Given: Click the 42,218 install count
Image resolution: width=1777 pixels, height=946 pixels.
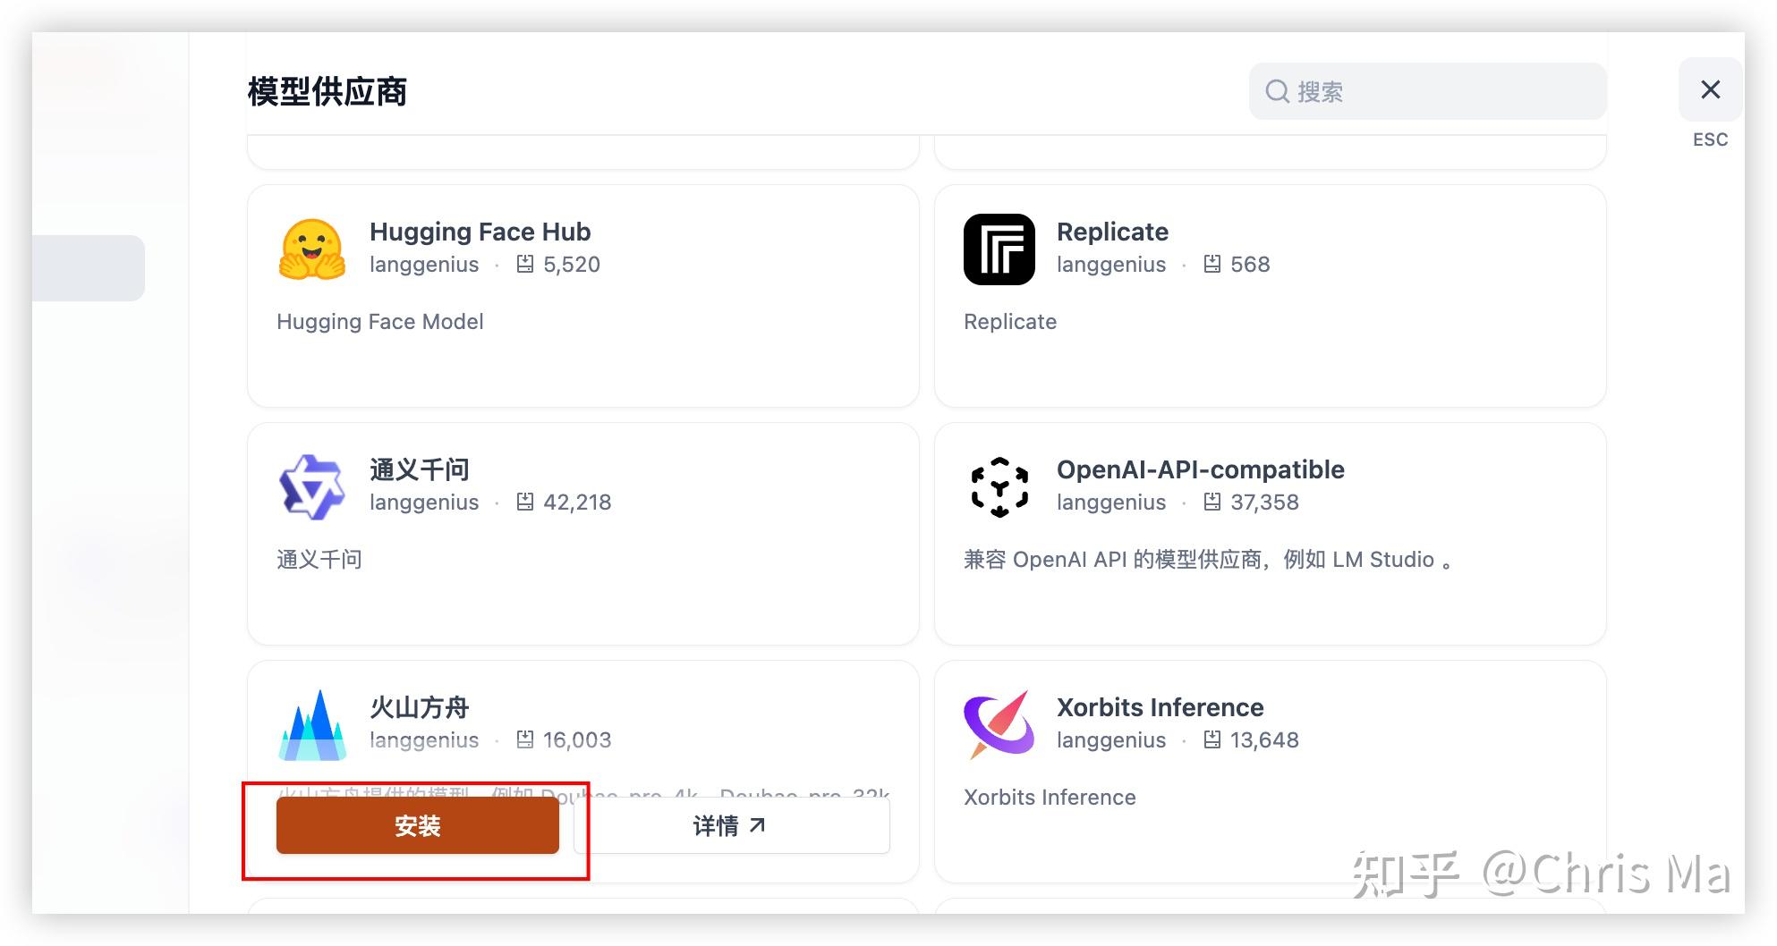Looking at the screenshot, I should pyautogui.click(x=577, y=503).
